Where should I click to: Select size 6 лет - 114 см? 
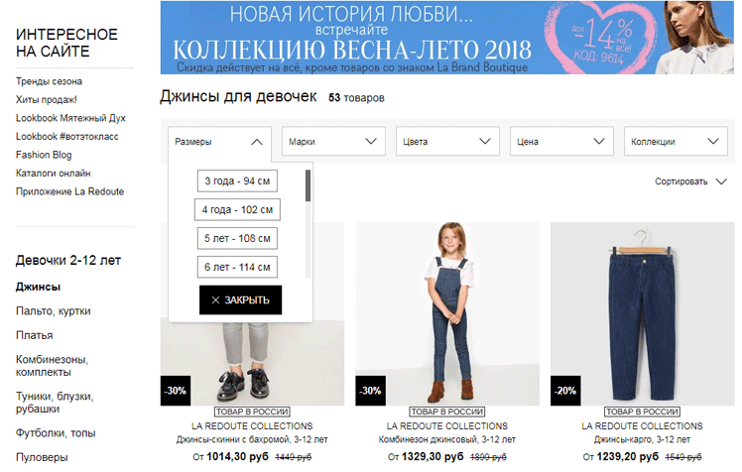coord(237,267)
